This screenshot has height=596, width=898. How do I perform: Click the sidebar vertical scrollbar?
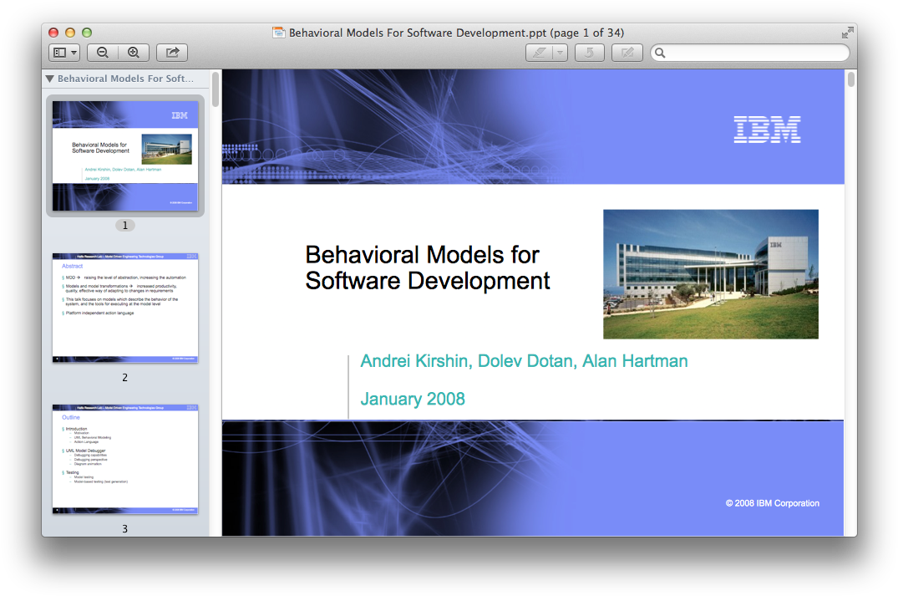pos(216,89)
